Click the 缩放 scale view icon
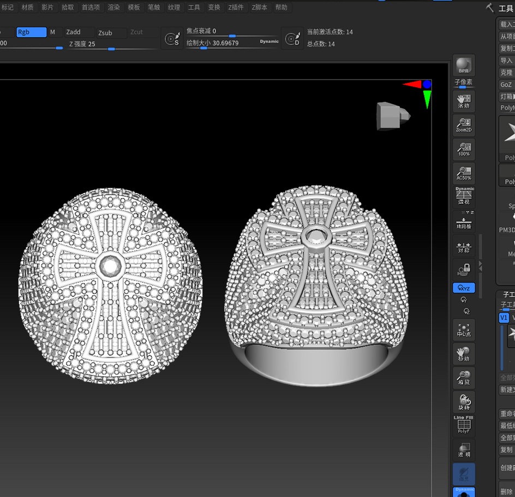The image size is (515, 497). 464,378
